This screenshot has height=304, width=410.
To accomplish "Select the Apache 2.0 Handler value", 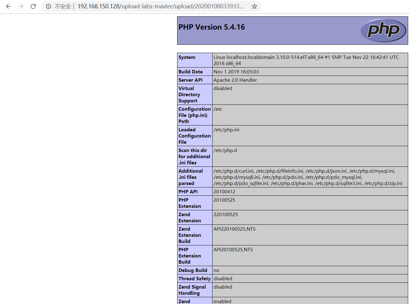I will 235,80.
